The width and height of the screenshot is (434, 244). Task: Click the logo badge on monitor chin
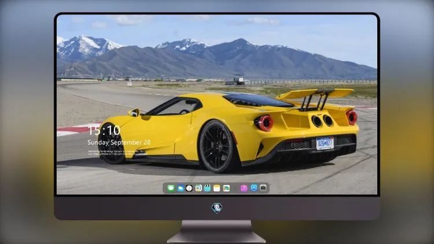(217, 208)
